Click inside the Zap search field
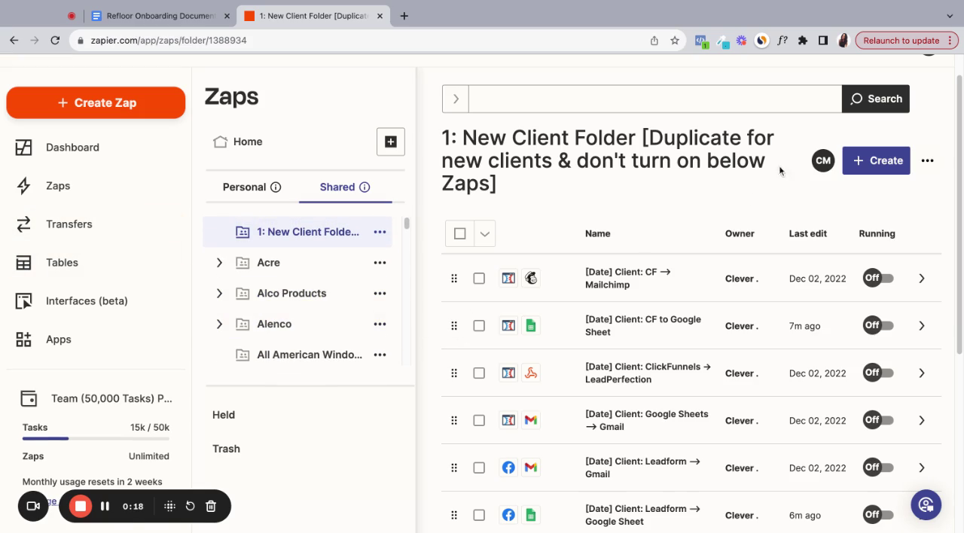Screen dimensions: 964x533 point(654,99)
